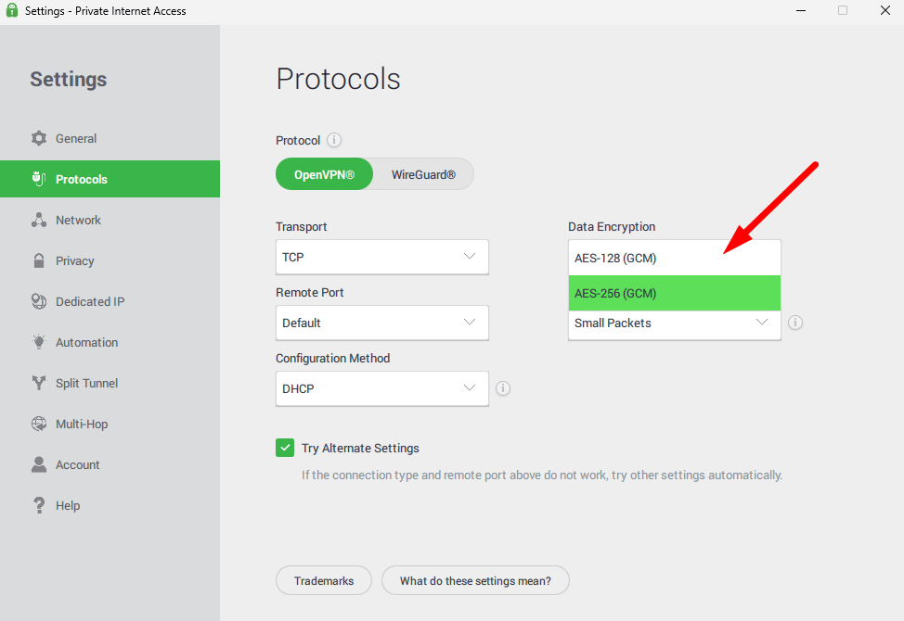Expand the Remote Port dropdown
904x621 pixels.
(381, 323)
